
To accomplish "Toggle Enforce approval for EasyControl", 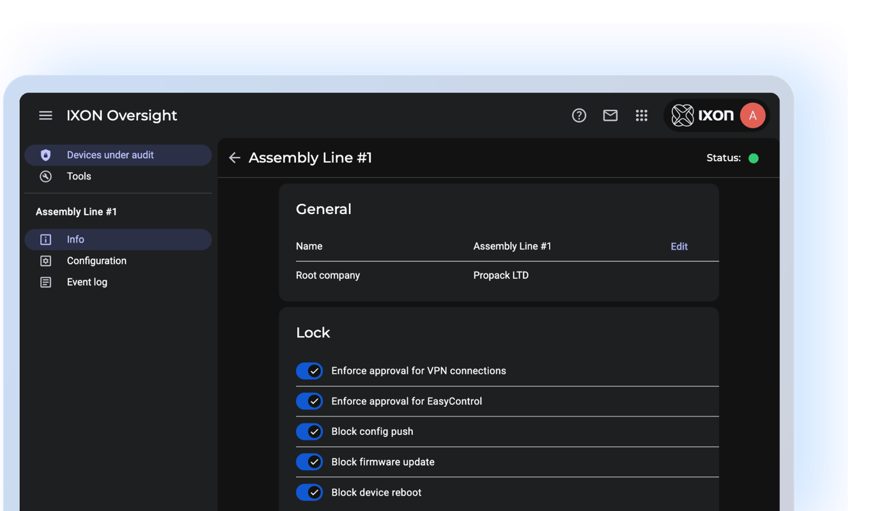I will pos(309,401).
